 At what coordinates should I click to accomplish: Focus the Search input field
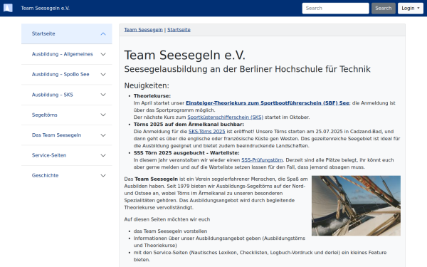pyautogui.click(x=335, y=8)
